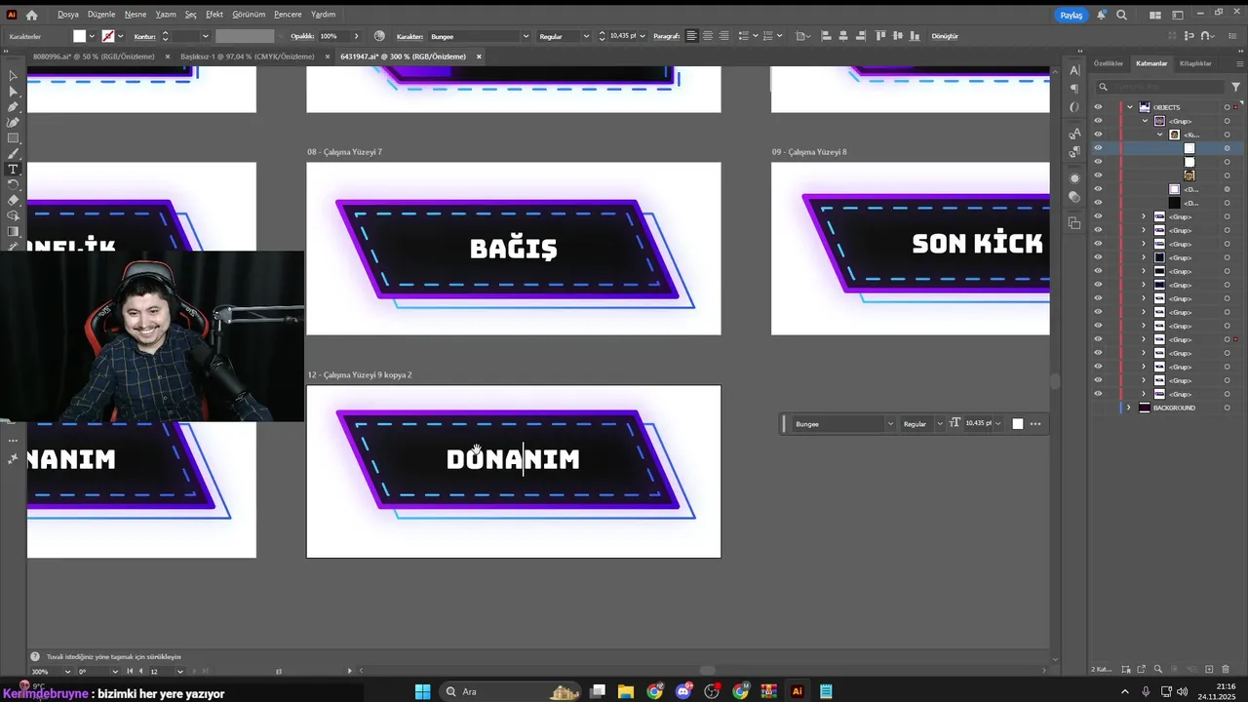Open the Windows Start menu
The width and height of the screenshot is (1248, 702).
[x=422, y=691]
